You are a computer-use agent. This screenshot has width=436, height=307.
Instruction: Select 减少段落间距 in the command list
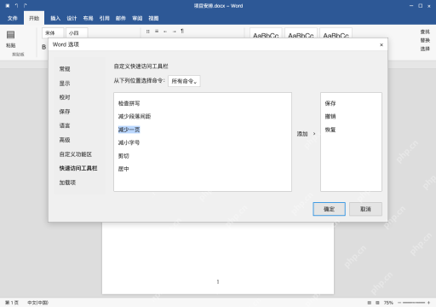click(135, 116)
